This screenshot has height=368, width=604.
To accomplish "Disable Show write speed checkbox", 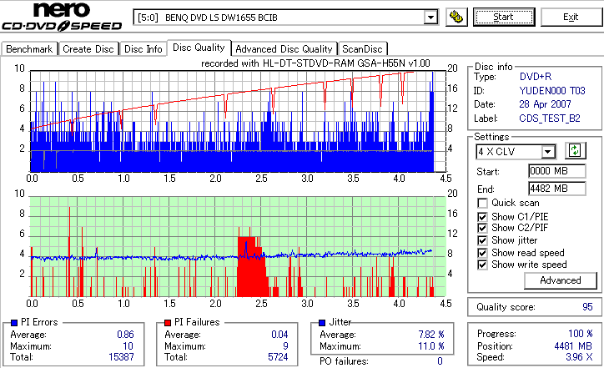I will pyautogui.click(x=482, y=265).
